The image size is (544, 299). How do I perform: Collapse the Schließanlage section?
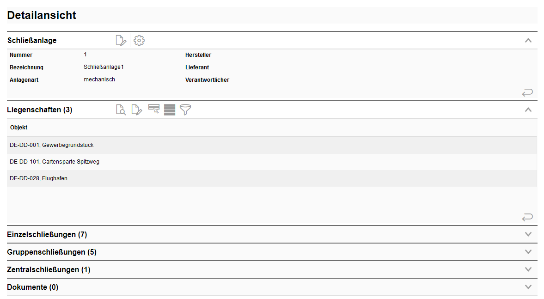tap(528, 41)
